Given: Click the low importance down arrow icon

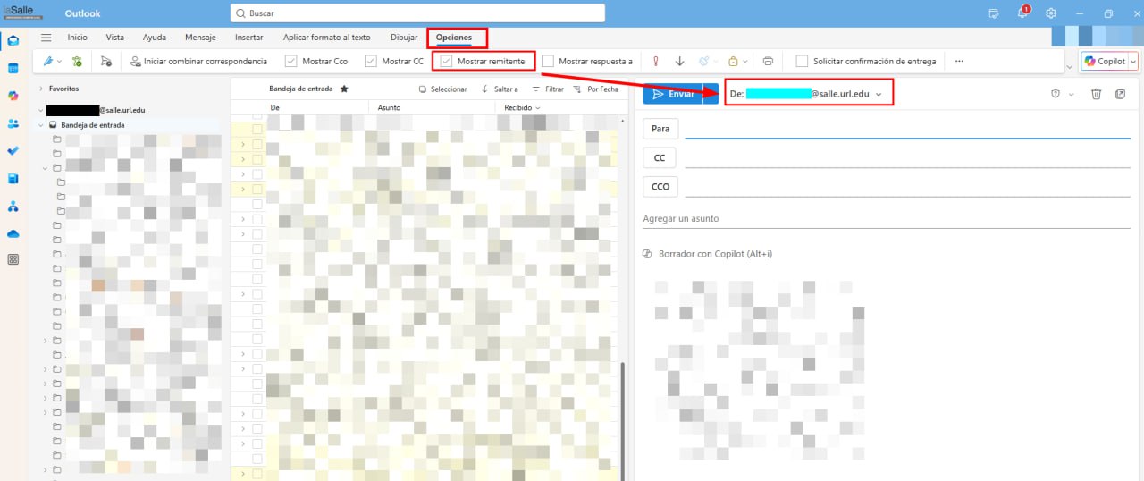Looking at the screenshot, I should [x=679, y=62].
